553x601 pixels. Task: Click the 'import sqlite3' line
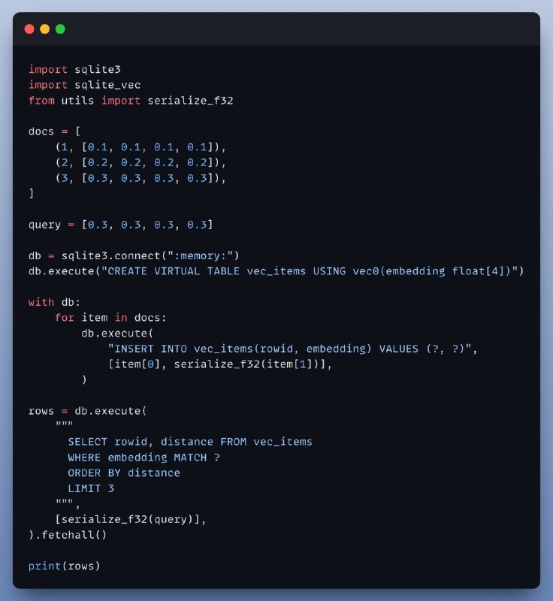click(x=74, y=69)
